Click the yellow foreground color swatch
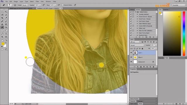This screenshot has height=105, width=187. tap(3, 44)
